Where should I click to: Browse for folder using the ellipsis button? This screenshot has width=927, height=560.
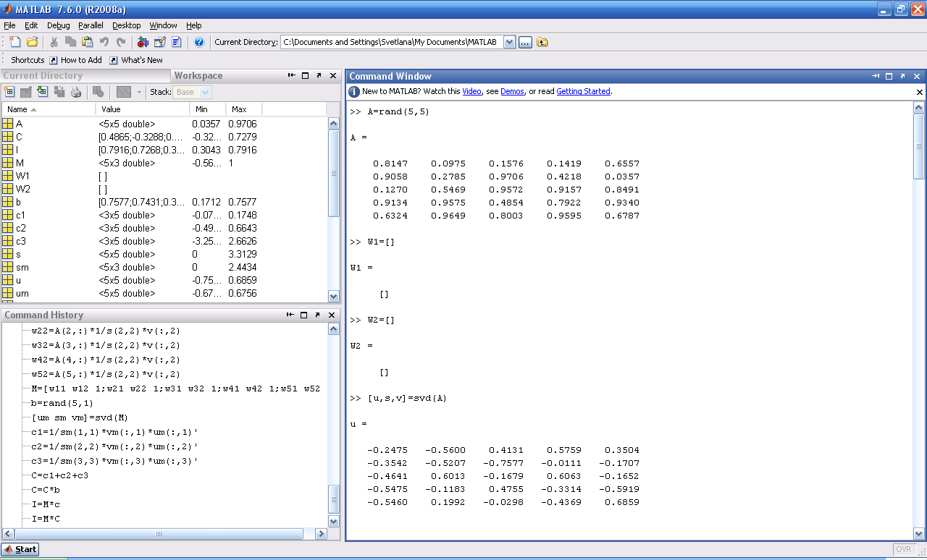pyautogui.click(x=525, y=42)
